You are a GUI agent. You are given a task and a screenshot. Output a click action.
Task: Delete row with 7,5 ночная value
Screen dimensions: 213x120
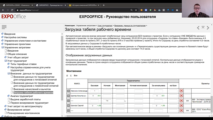click(181, 101)
